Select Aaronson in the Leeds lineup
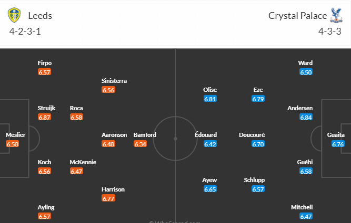The image size is (351, 223). pos(114,135)
